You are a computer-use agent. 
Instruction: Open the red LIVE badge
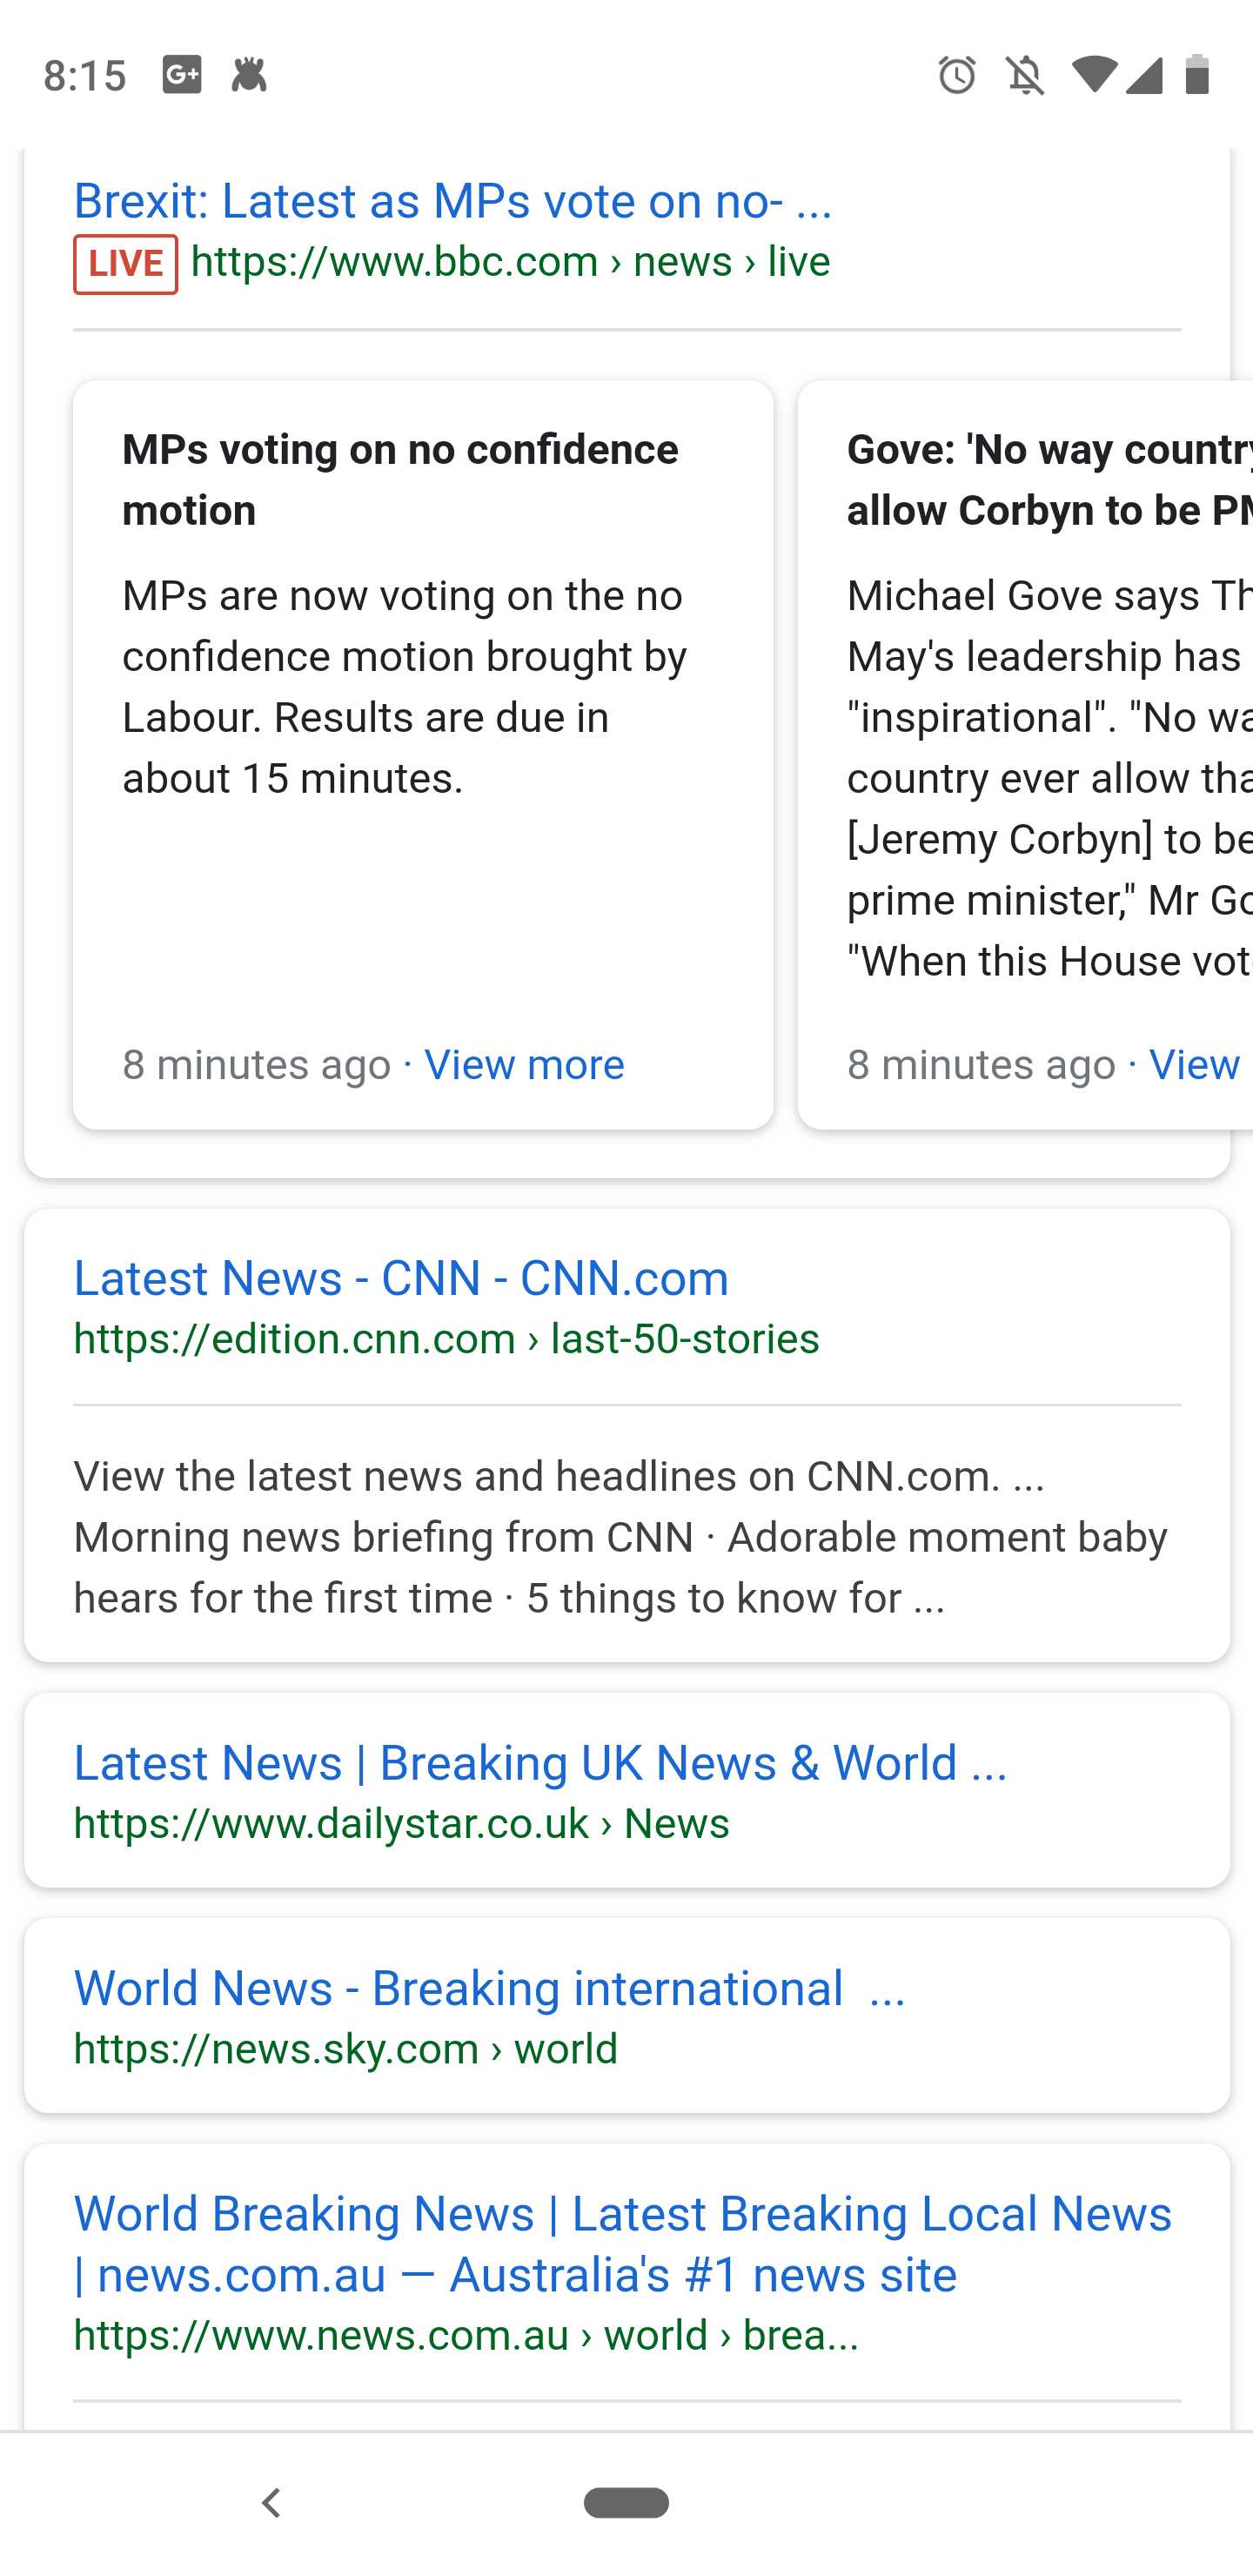(125, 264)
